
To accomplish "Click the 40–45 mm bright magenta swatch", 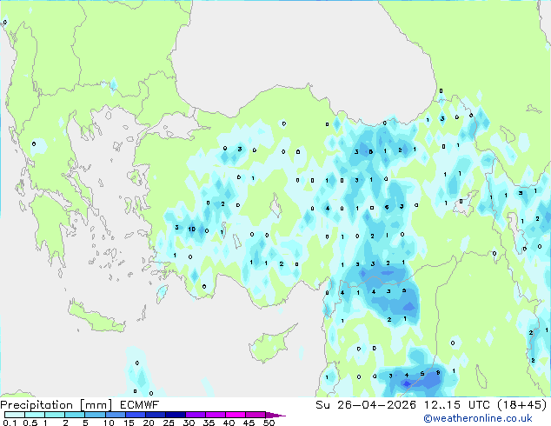I will [x=236, y=415].
